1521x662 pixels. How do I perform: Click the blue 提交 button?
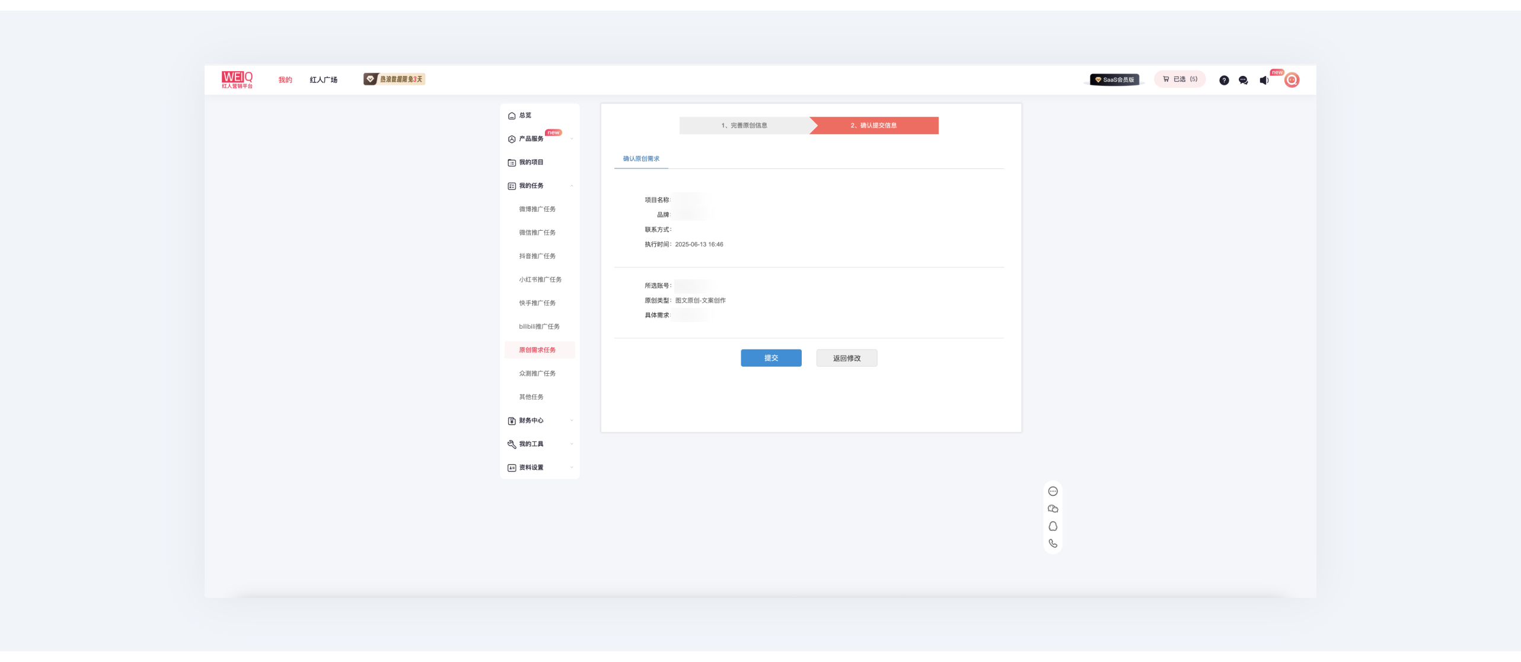coord(771,358)
